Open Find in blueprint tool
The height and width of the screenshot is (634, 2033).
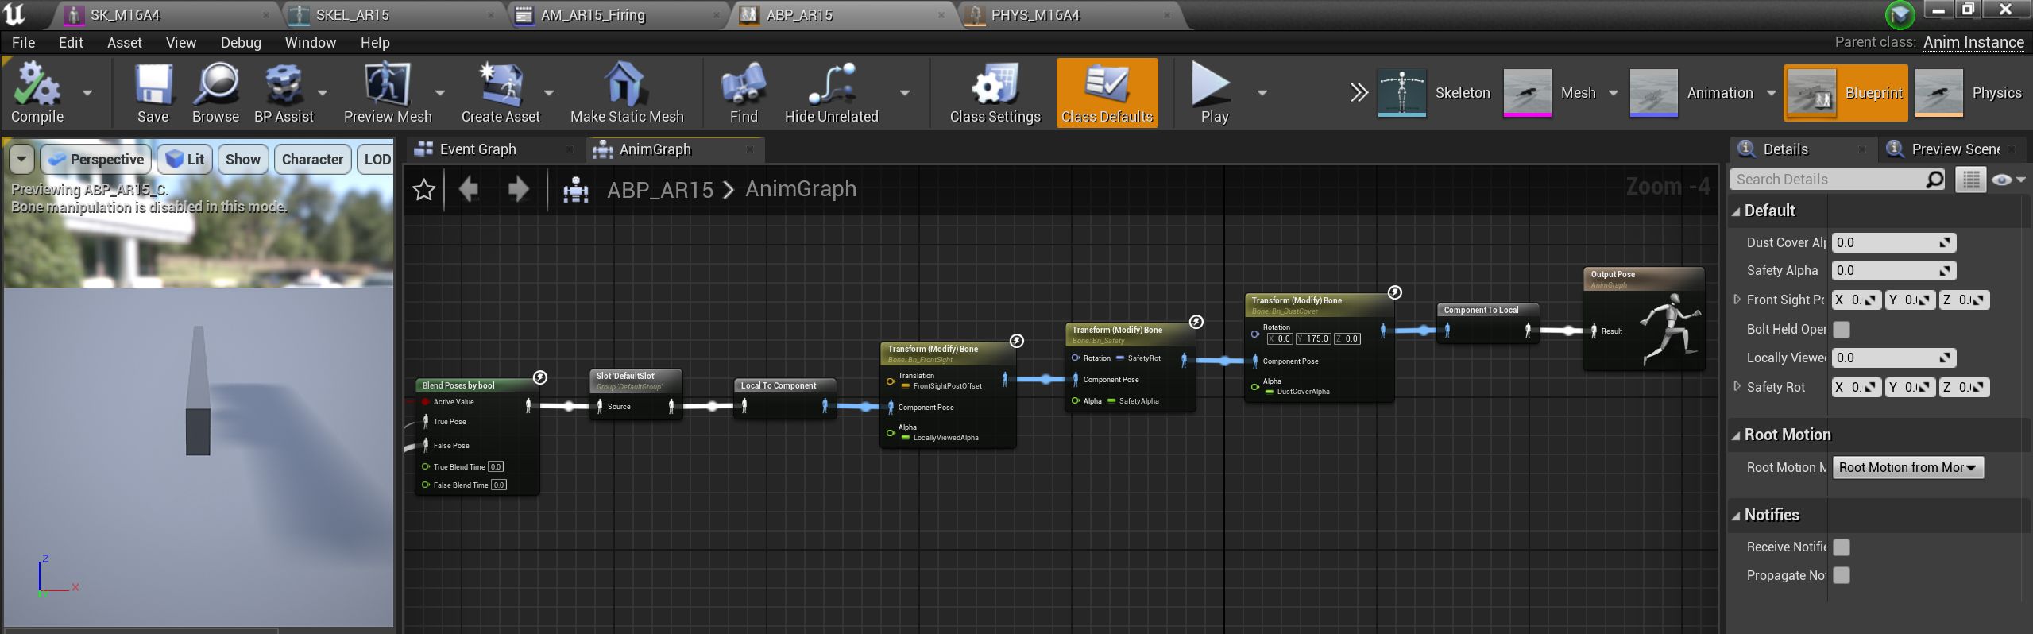pyautogui.click(x=744, y=93)
